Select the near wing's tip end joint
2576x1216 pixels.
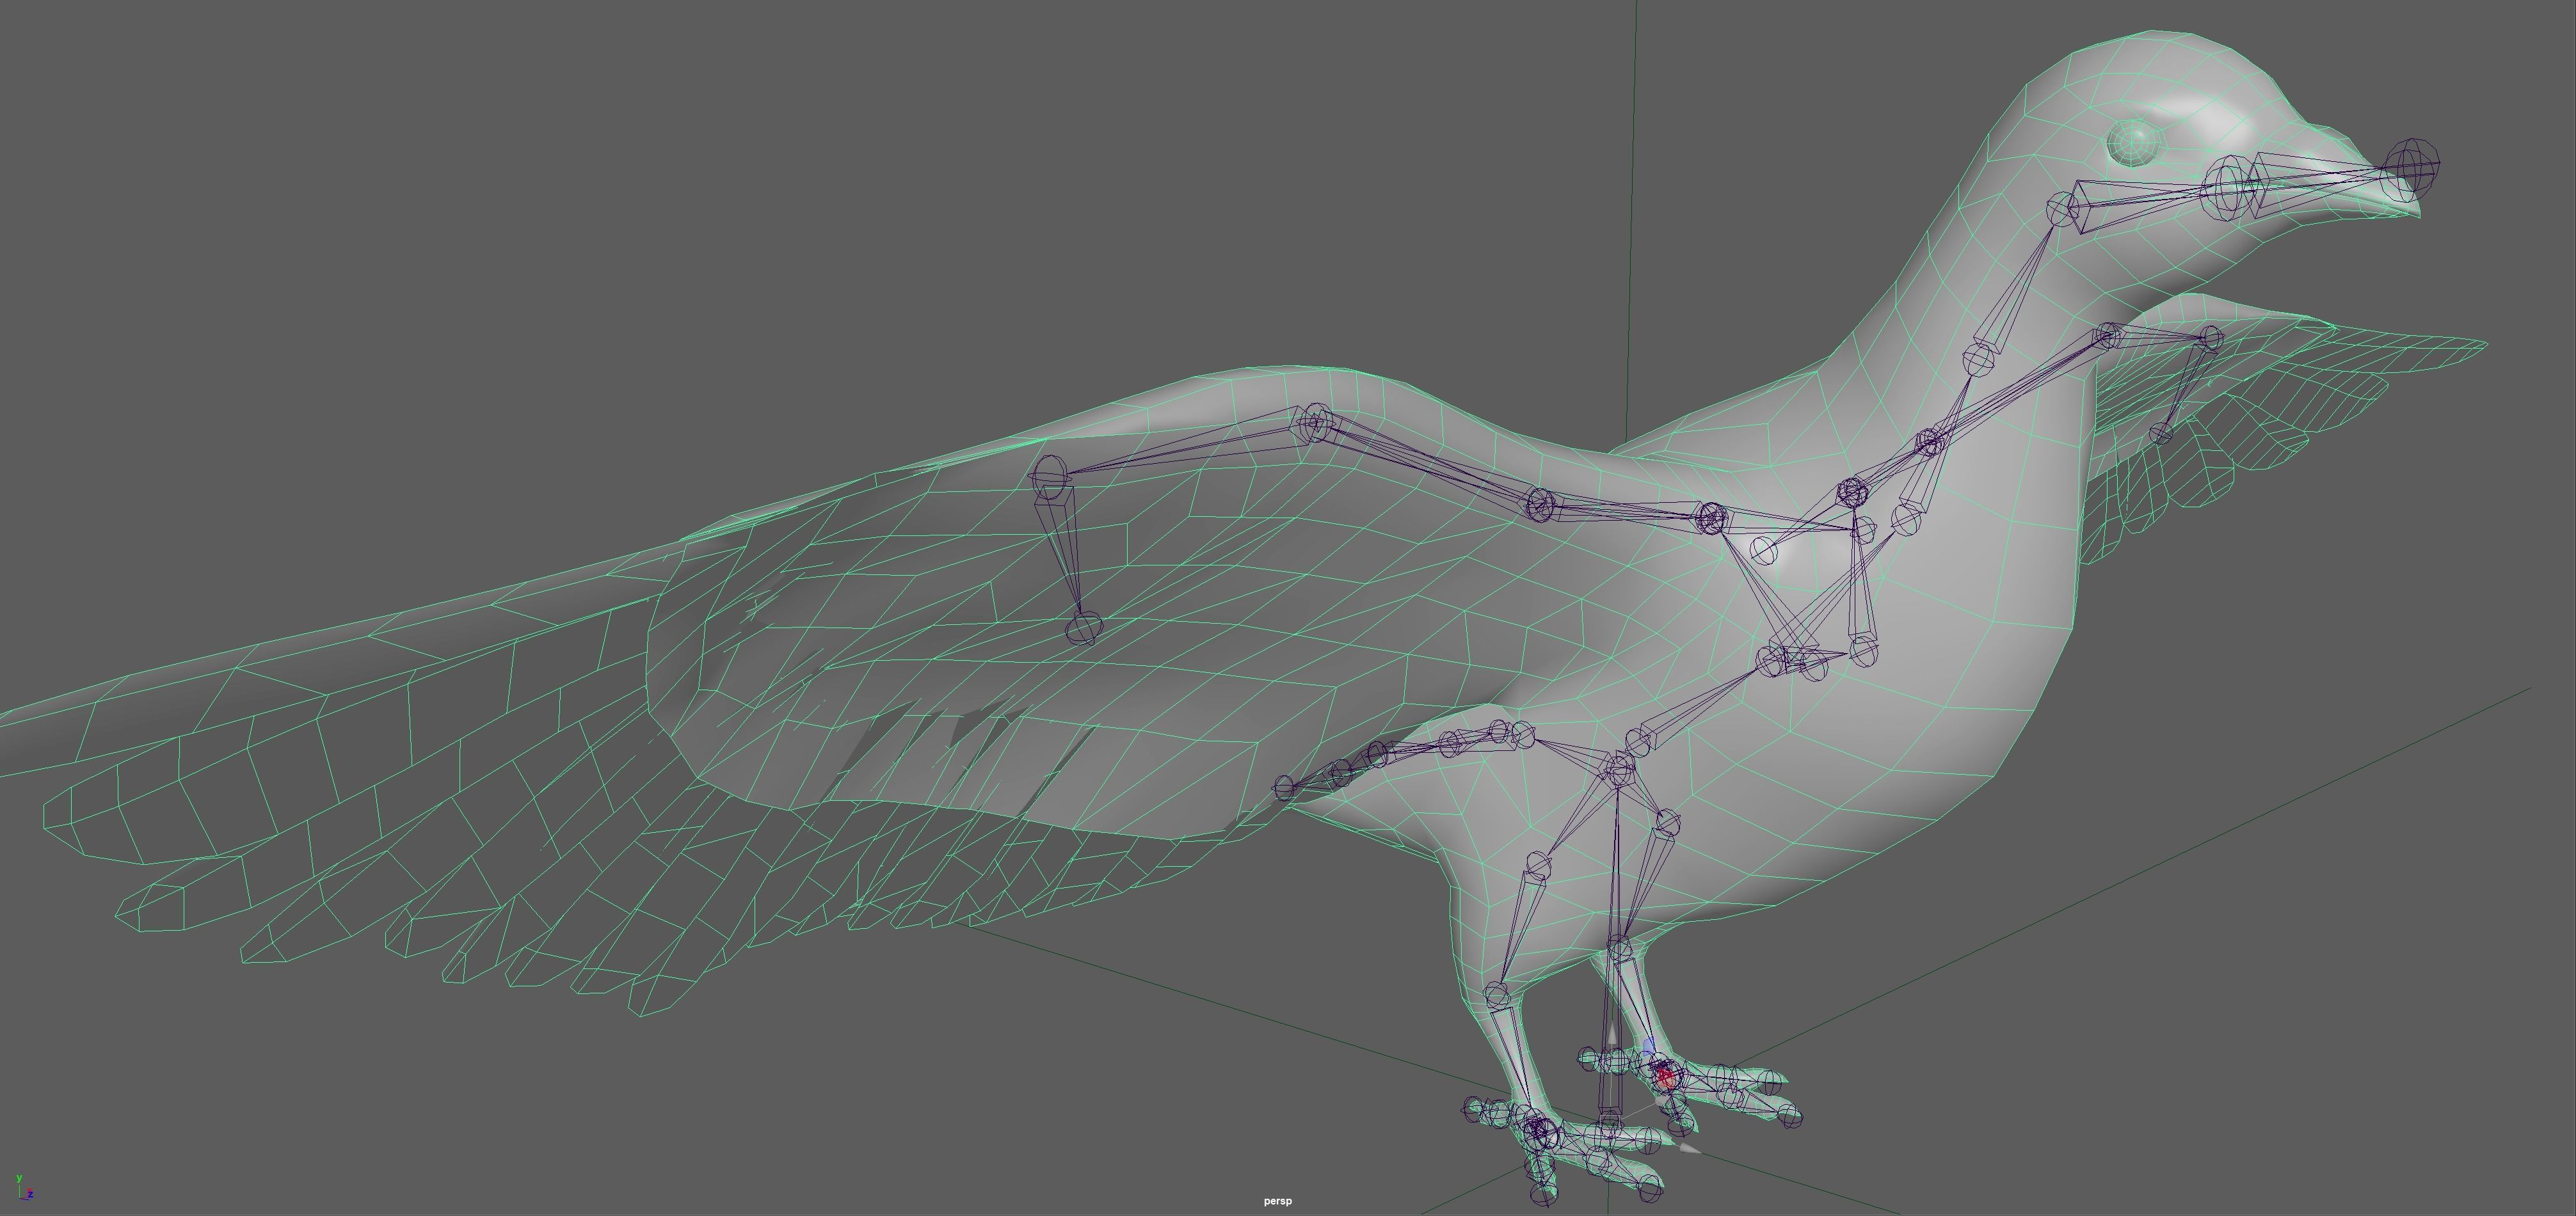[1083, 629]
